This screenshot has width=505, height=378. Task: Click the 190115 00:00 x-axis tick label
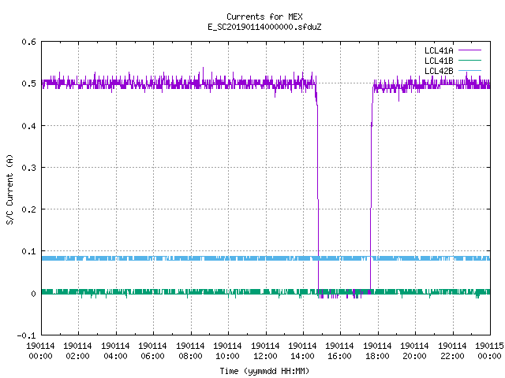(x=489, y=351)
